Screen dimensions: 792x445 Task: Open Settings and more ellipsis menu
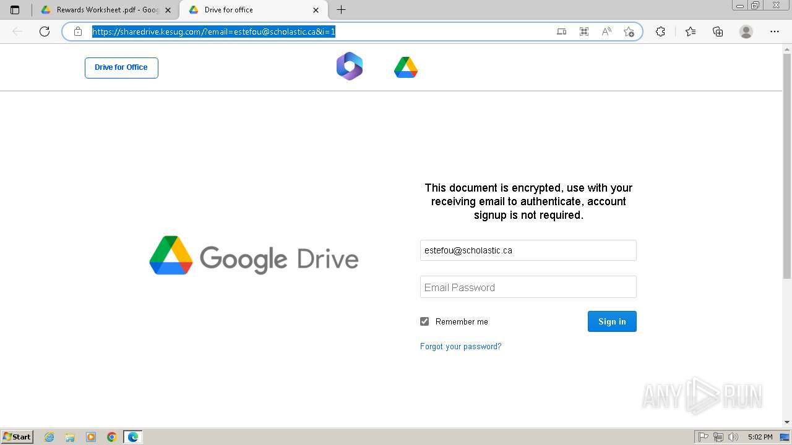pyautogui.click(x=775, y=32)
